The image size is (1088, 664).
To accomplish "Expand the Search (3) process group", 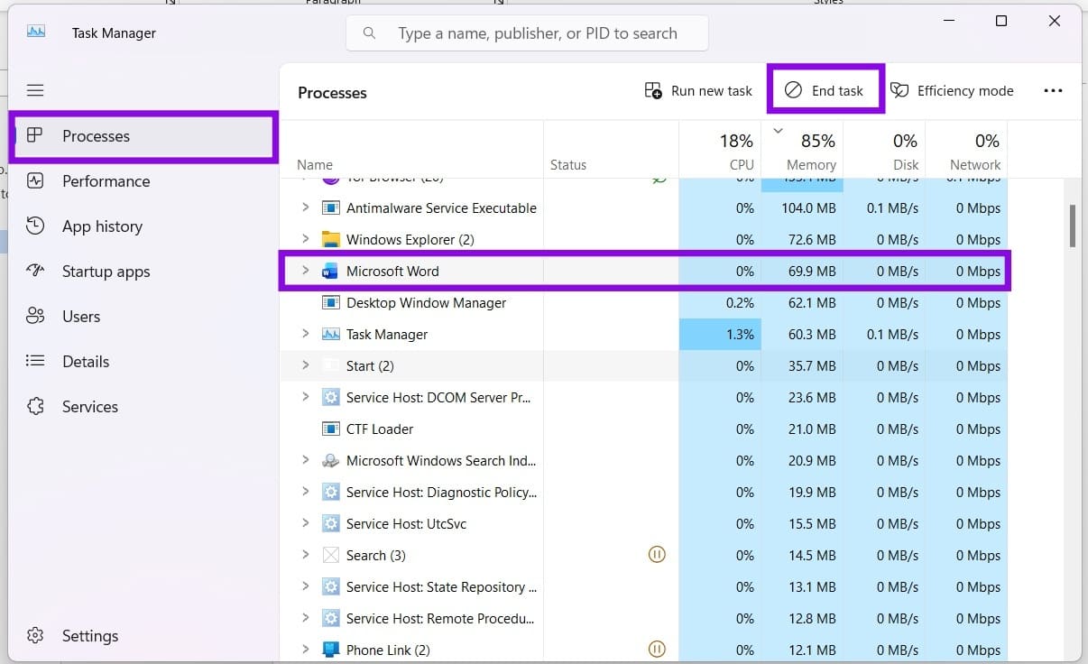I will pyautogui.click(x=305, y=555).
